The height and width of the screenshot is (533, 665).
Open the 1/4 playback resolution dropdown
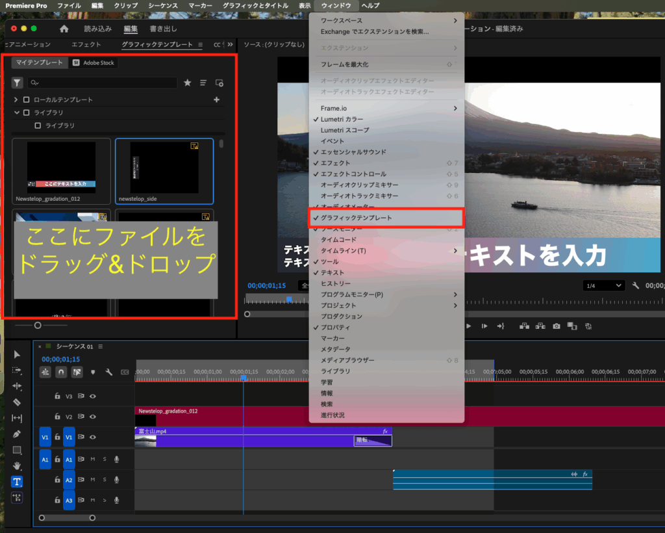pos(604,286)
